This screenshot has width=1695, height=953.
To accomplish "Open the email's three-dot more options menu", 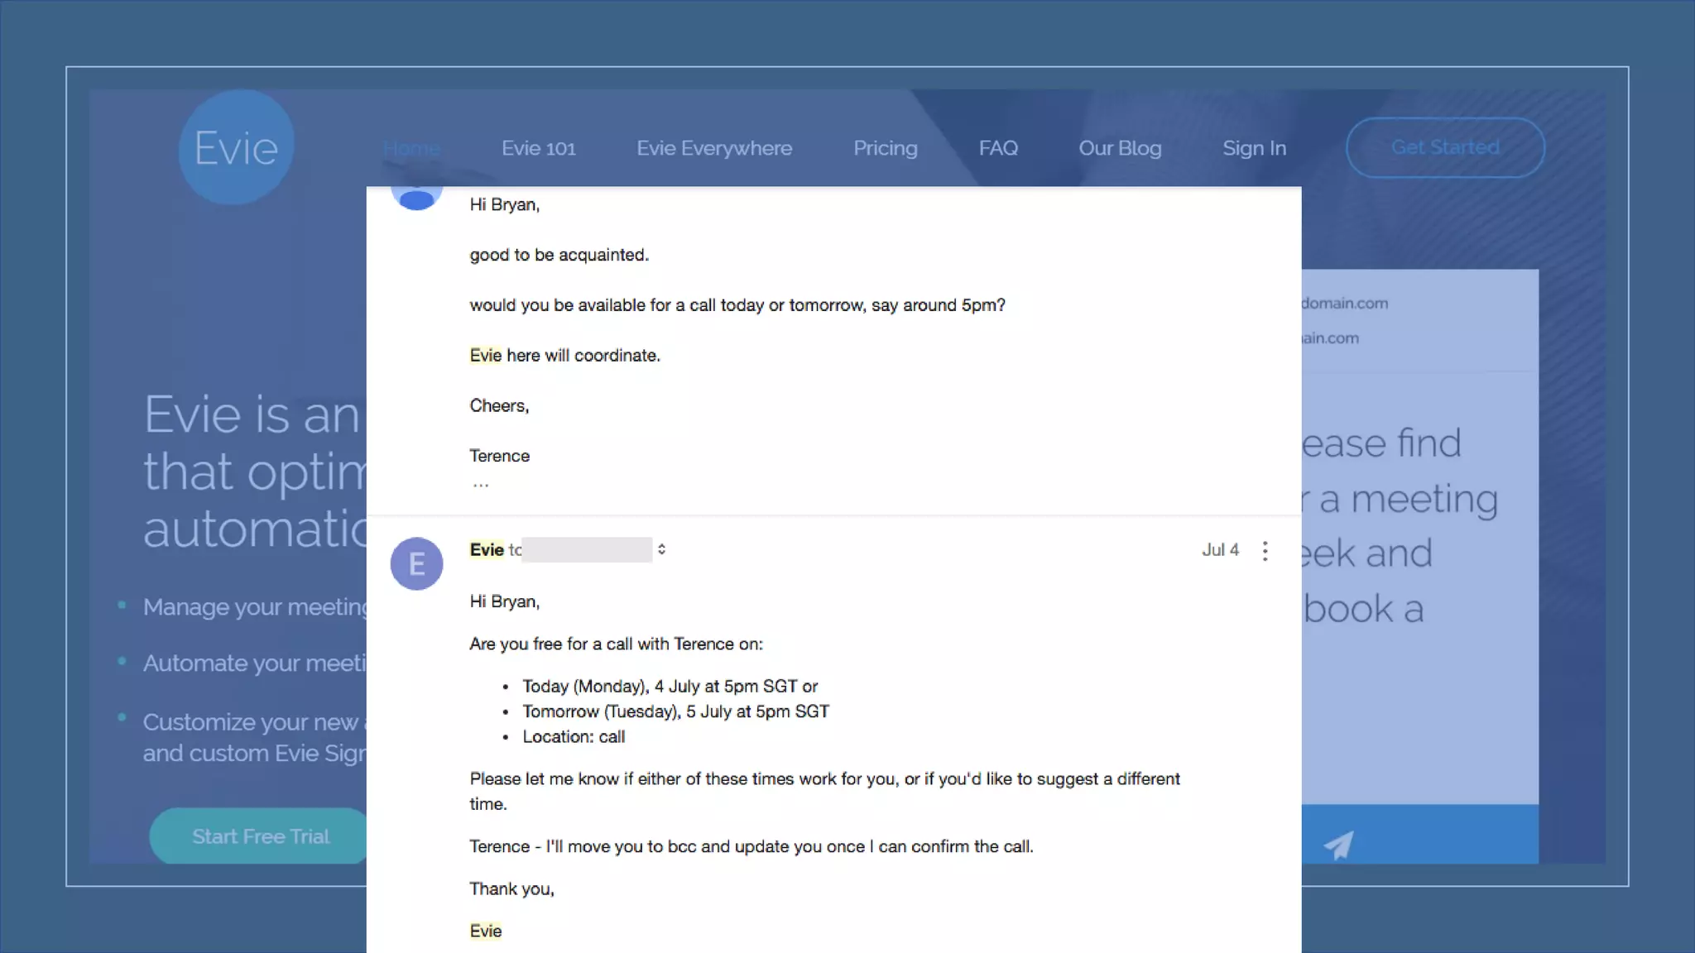I will (x=1265, y=551).
